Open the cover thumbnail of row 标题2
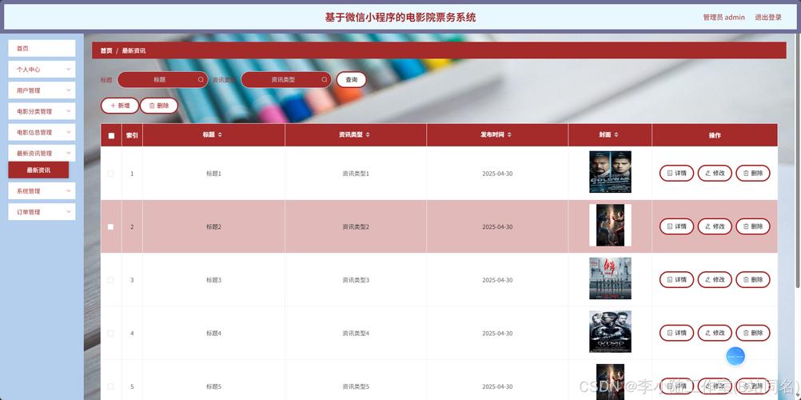This screenshot has height=400, width=801. click(610, 225)
